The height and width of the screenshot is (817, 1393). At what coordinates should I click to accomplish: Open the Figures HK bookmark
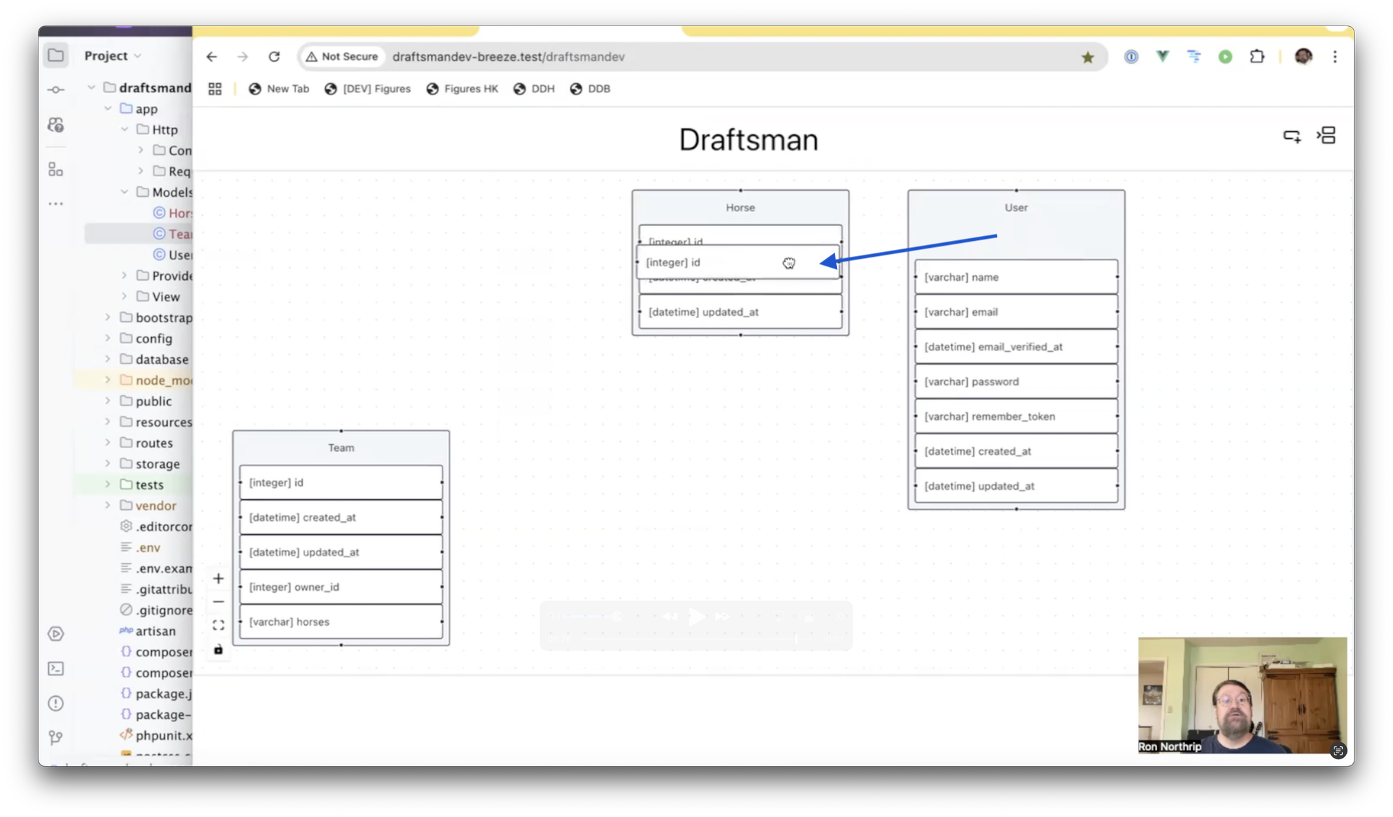pyautogui.click(x=462, y=89)
